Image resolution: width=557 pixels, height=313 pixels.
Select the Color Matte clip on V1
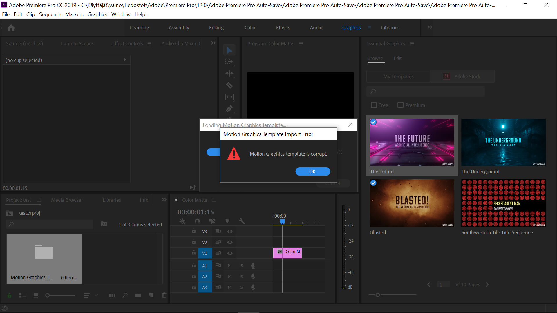[x=287, y=253]
